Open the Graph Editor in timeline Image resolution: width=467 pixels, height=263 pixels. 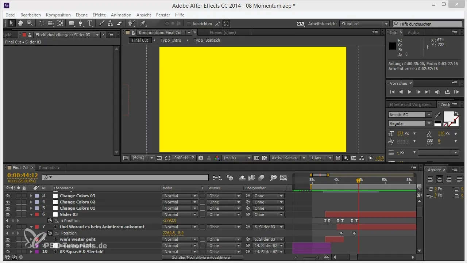pyautogui.click(x=283, y=178)
